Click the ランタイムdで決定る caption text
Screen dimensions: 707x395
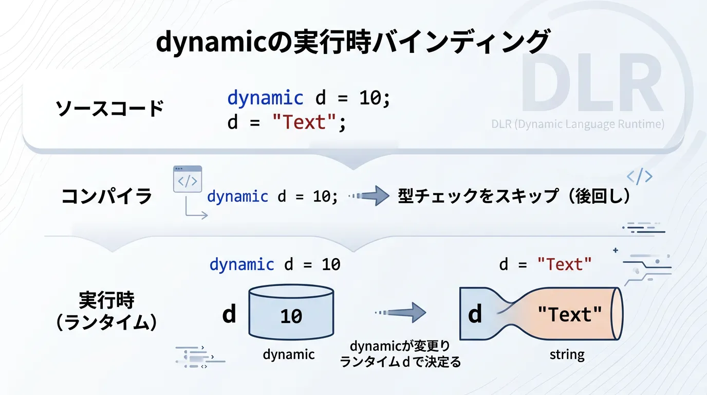[x=400, y=362]
